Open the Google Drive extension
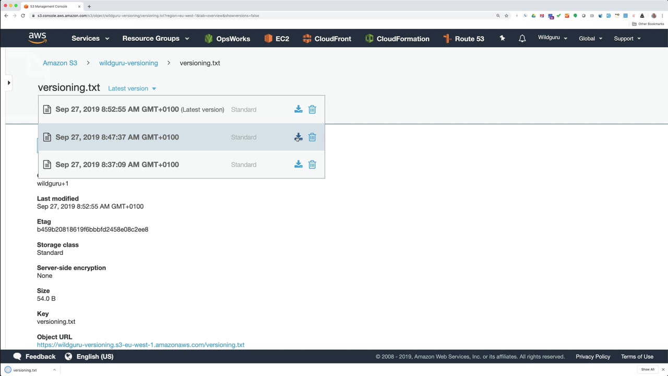The width and height of the screenshot is (668, 376). point(533,16)
